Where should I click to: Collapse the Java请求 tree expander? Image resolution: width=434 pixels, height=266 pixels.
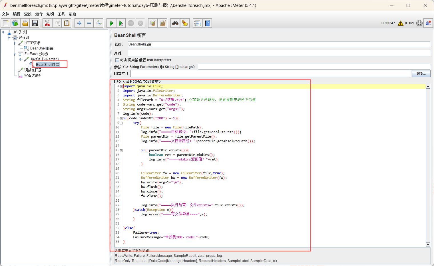pos(20,59)
